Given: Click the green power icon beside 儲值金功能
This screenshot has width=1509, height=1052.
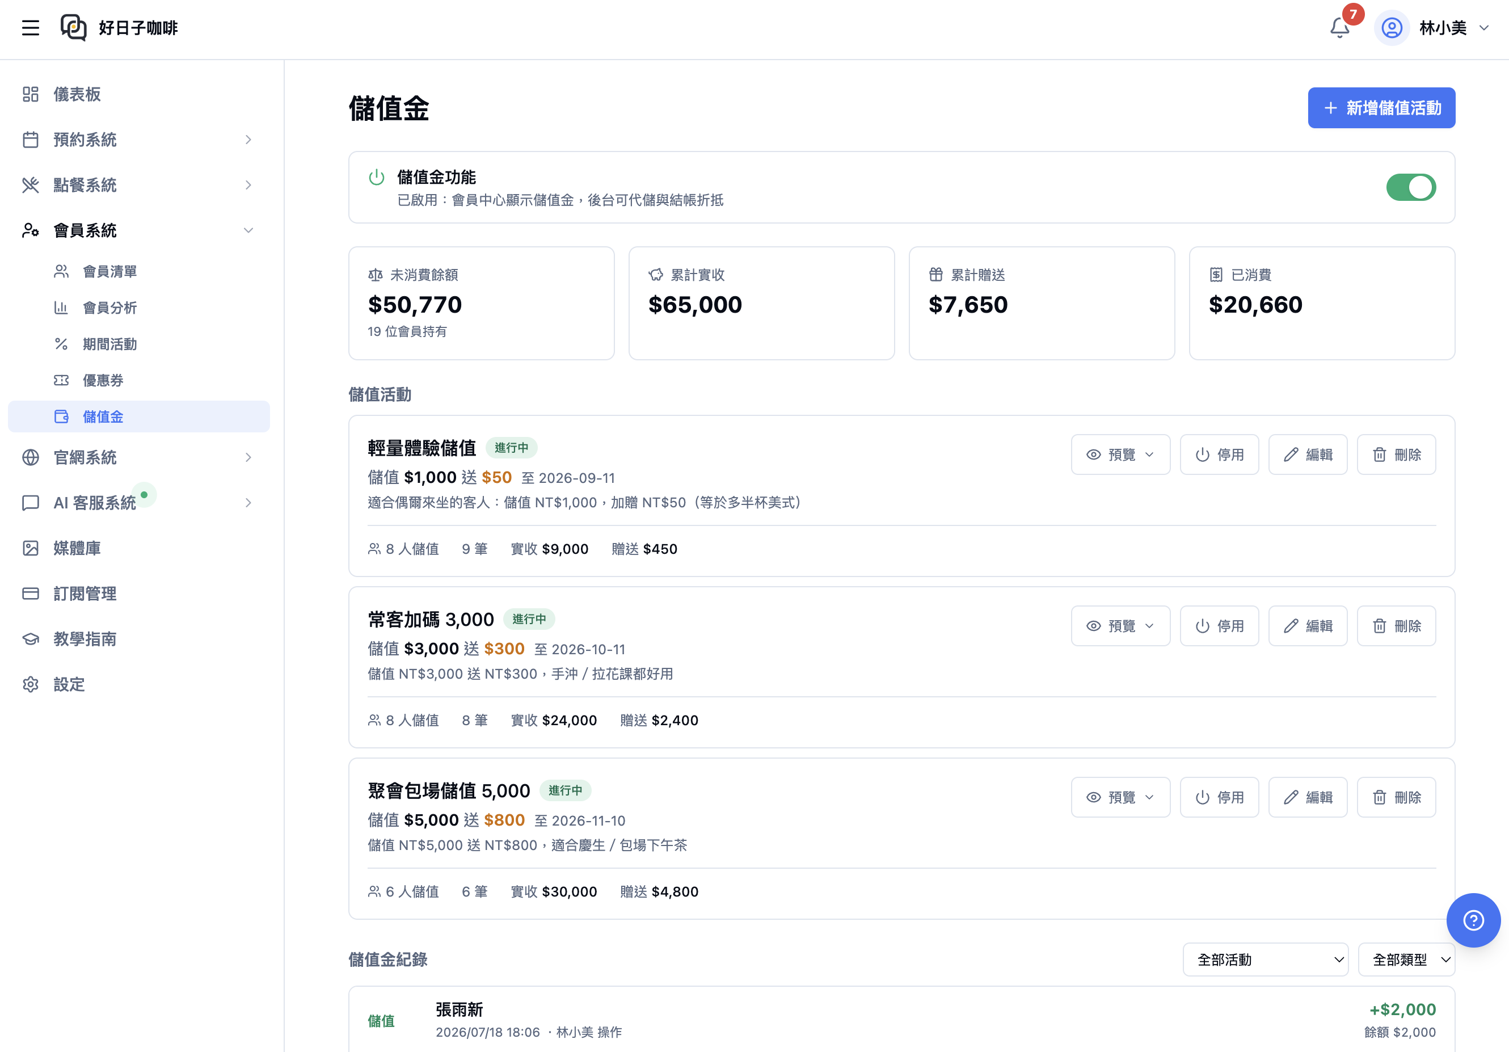Looking at the screenshot, I should pyautogui.click(x=377, y=177).
